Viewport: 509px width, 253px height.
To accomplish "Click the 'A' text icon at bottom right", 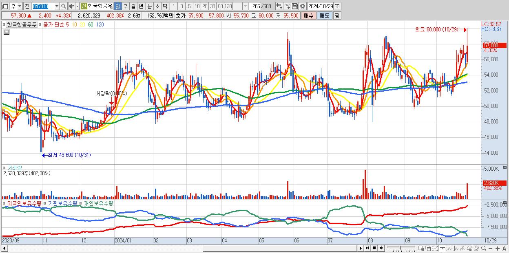I will (x=505, y=249).
